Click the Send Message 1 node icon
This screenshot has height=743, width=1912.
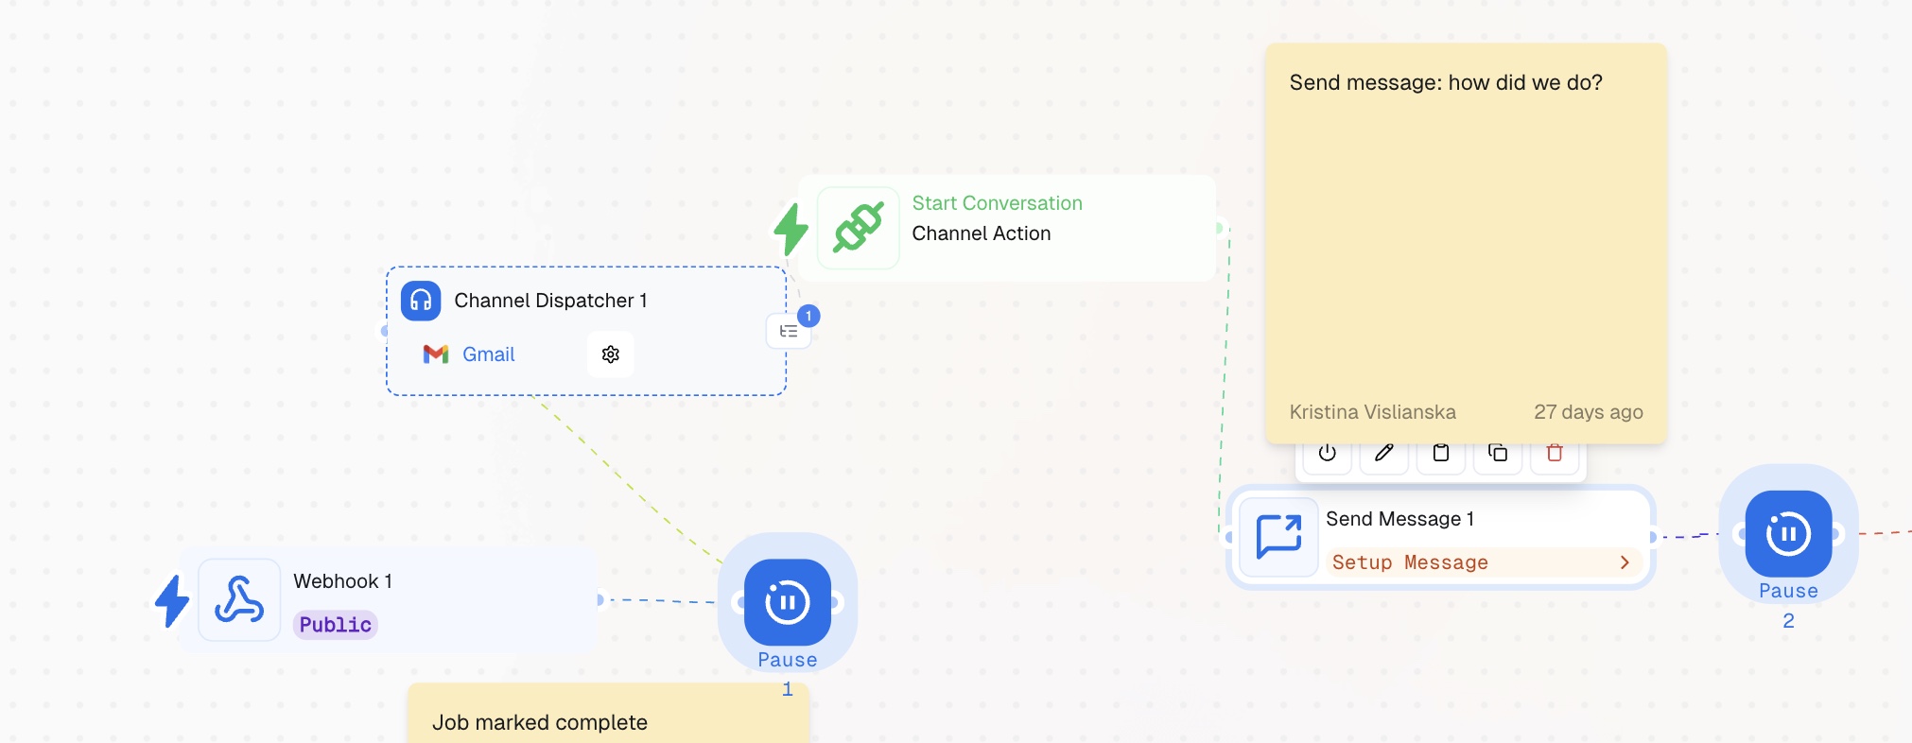coord(1279,537)
